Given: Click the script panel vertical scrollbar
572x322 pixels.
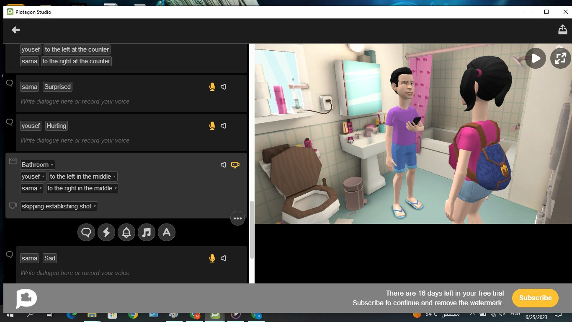Looking at the screenshot, I should pos(252,230).
